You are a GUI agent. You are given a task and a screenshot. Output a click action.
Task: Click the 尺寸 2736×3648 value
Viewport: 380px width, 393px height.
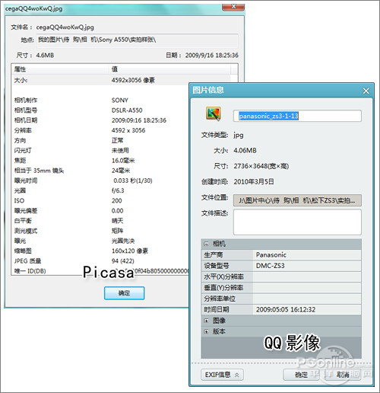pos(261,166)
